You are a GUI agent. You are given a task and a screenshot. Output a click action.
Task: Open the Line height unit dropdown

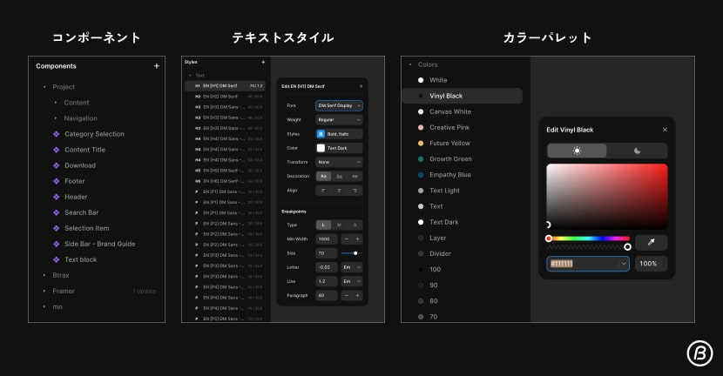click(x=352, y=281)
